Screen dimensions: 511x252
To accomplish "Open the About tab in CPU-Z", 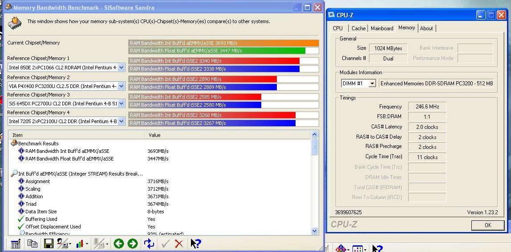I will coord(426,28).
